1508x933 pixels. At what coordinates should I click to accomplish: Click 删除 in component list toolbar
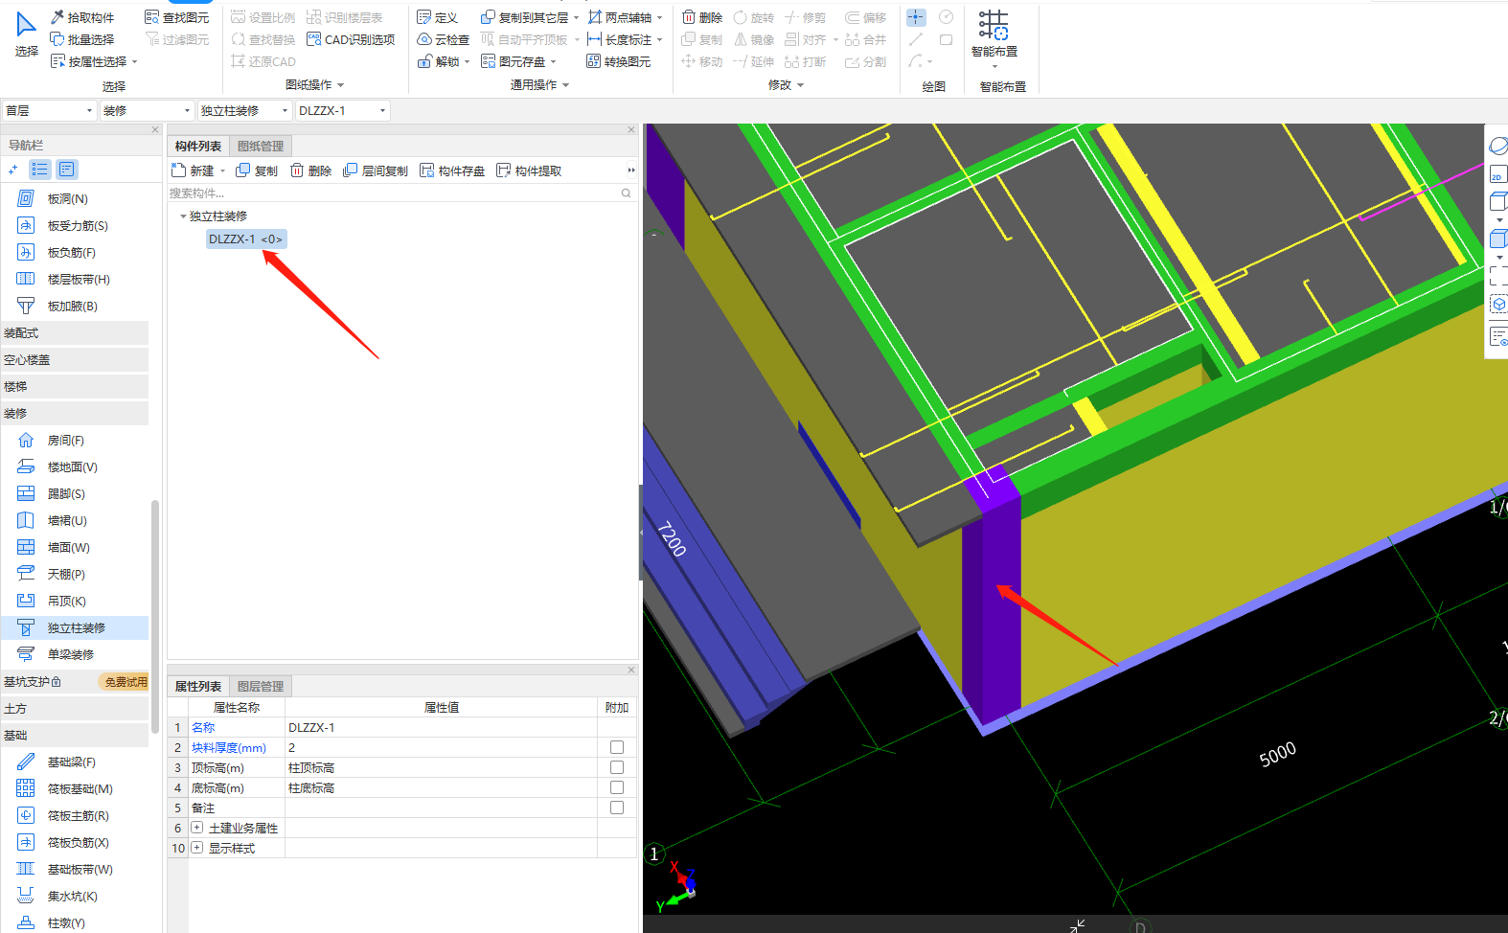click(x=310, y=171)
